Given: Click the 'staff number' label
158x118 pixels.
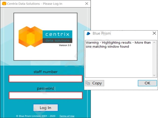Looking at the screenshot, I should (x=46, y=72).
